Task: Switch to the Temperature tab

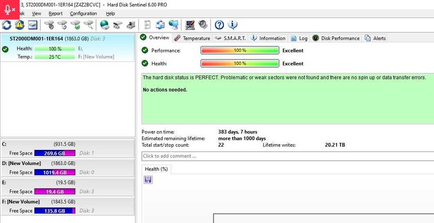Action: [x=192, y=38]
